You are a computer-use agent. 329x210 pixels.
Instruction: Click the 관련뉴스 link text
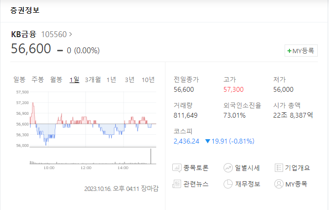(196, 184)
